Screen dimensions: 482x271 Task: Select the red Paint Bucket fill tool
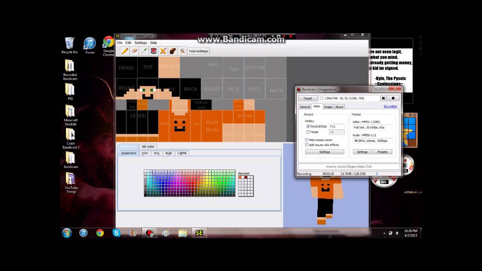[154, 51]
